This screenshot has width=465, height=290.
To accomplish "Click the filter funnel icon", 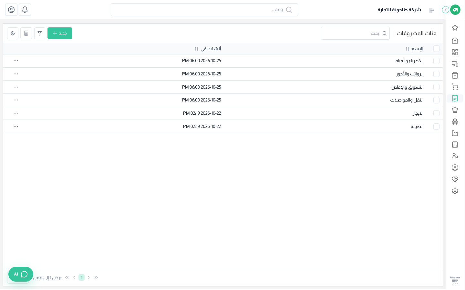I will click(x=40, y=33).
